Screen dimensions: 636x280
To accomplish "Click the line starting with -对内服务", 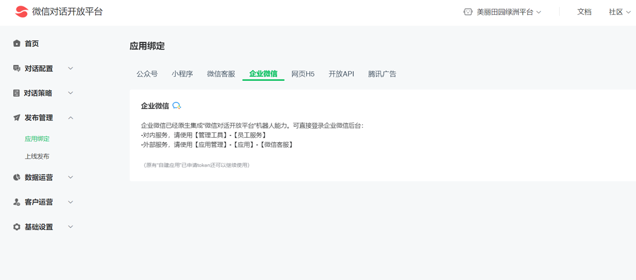I will (204, 135).
